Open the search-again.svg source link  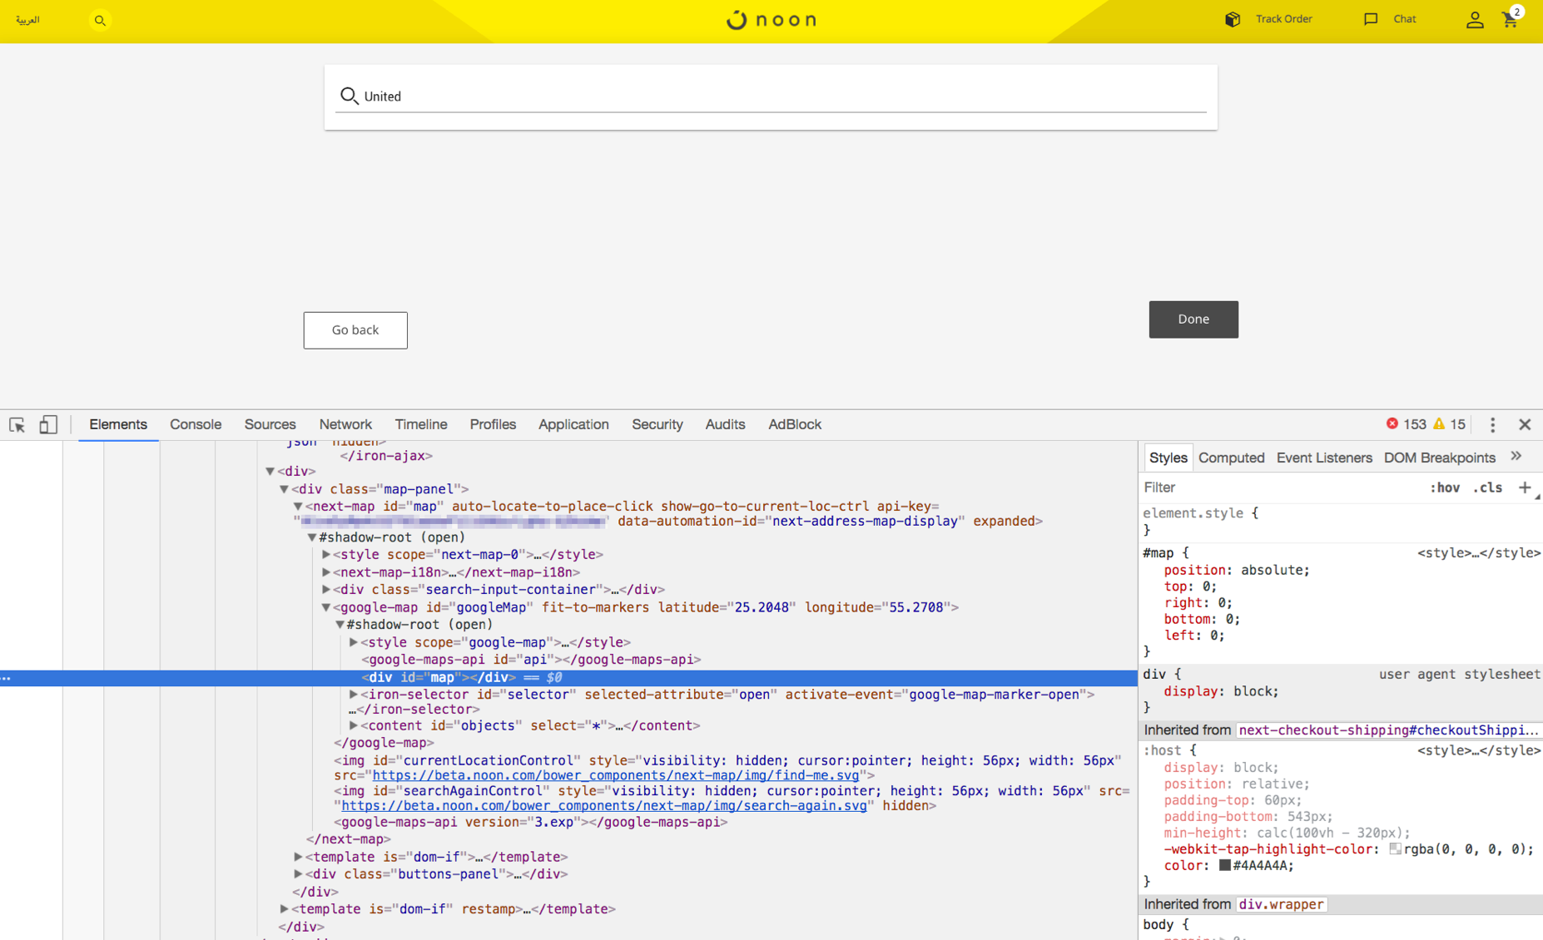[x=604, y=806]
